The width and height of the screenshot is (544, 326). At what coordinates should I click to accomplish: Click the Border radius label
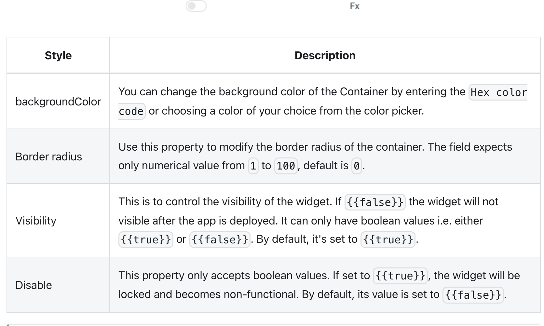click(x=48, y=156)
